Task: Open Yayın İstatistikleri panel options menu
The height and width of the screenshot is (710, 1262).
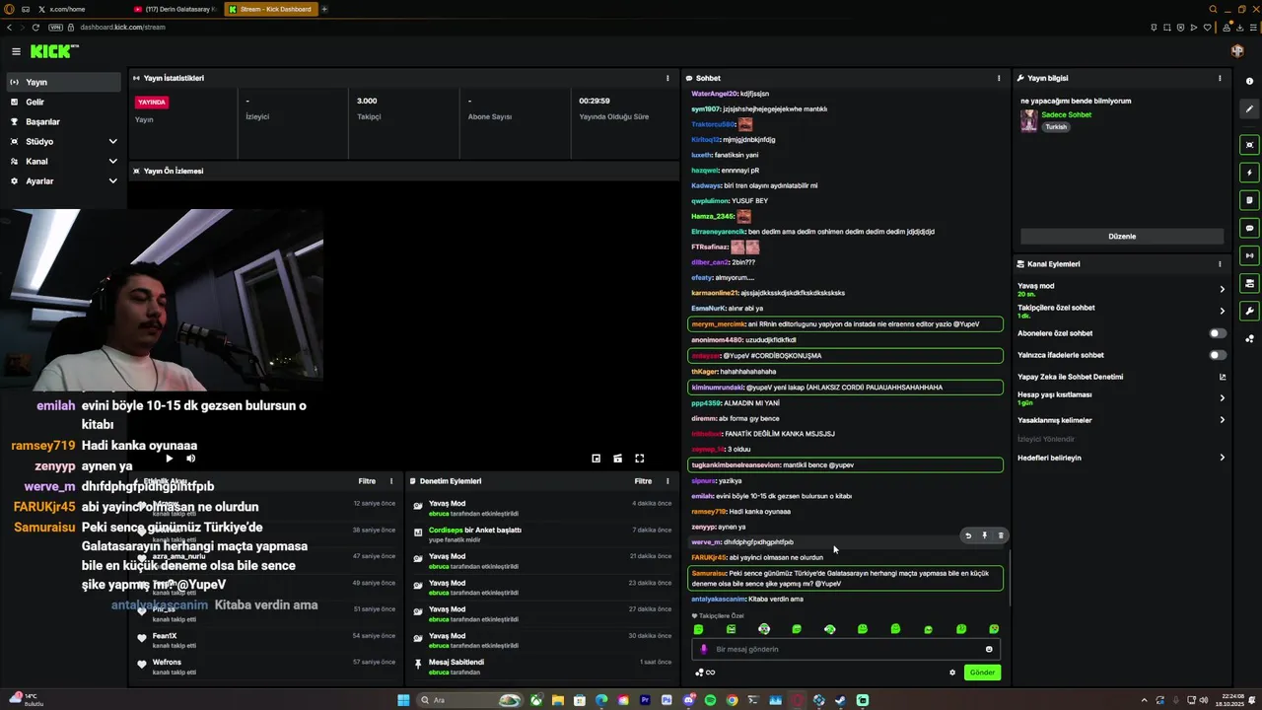Action: (667, 78)
